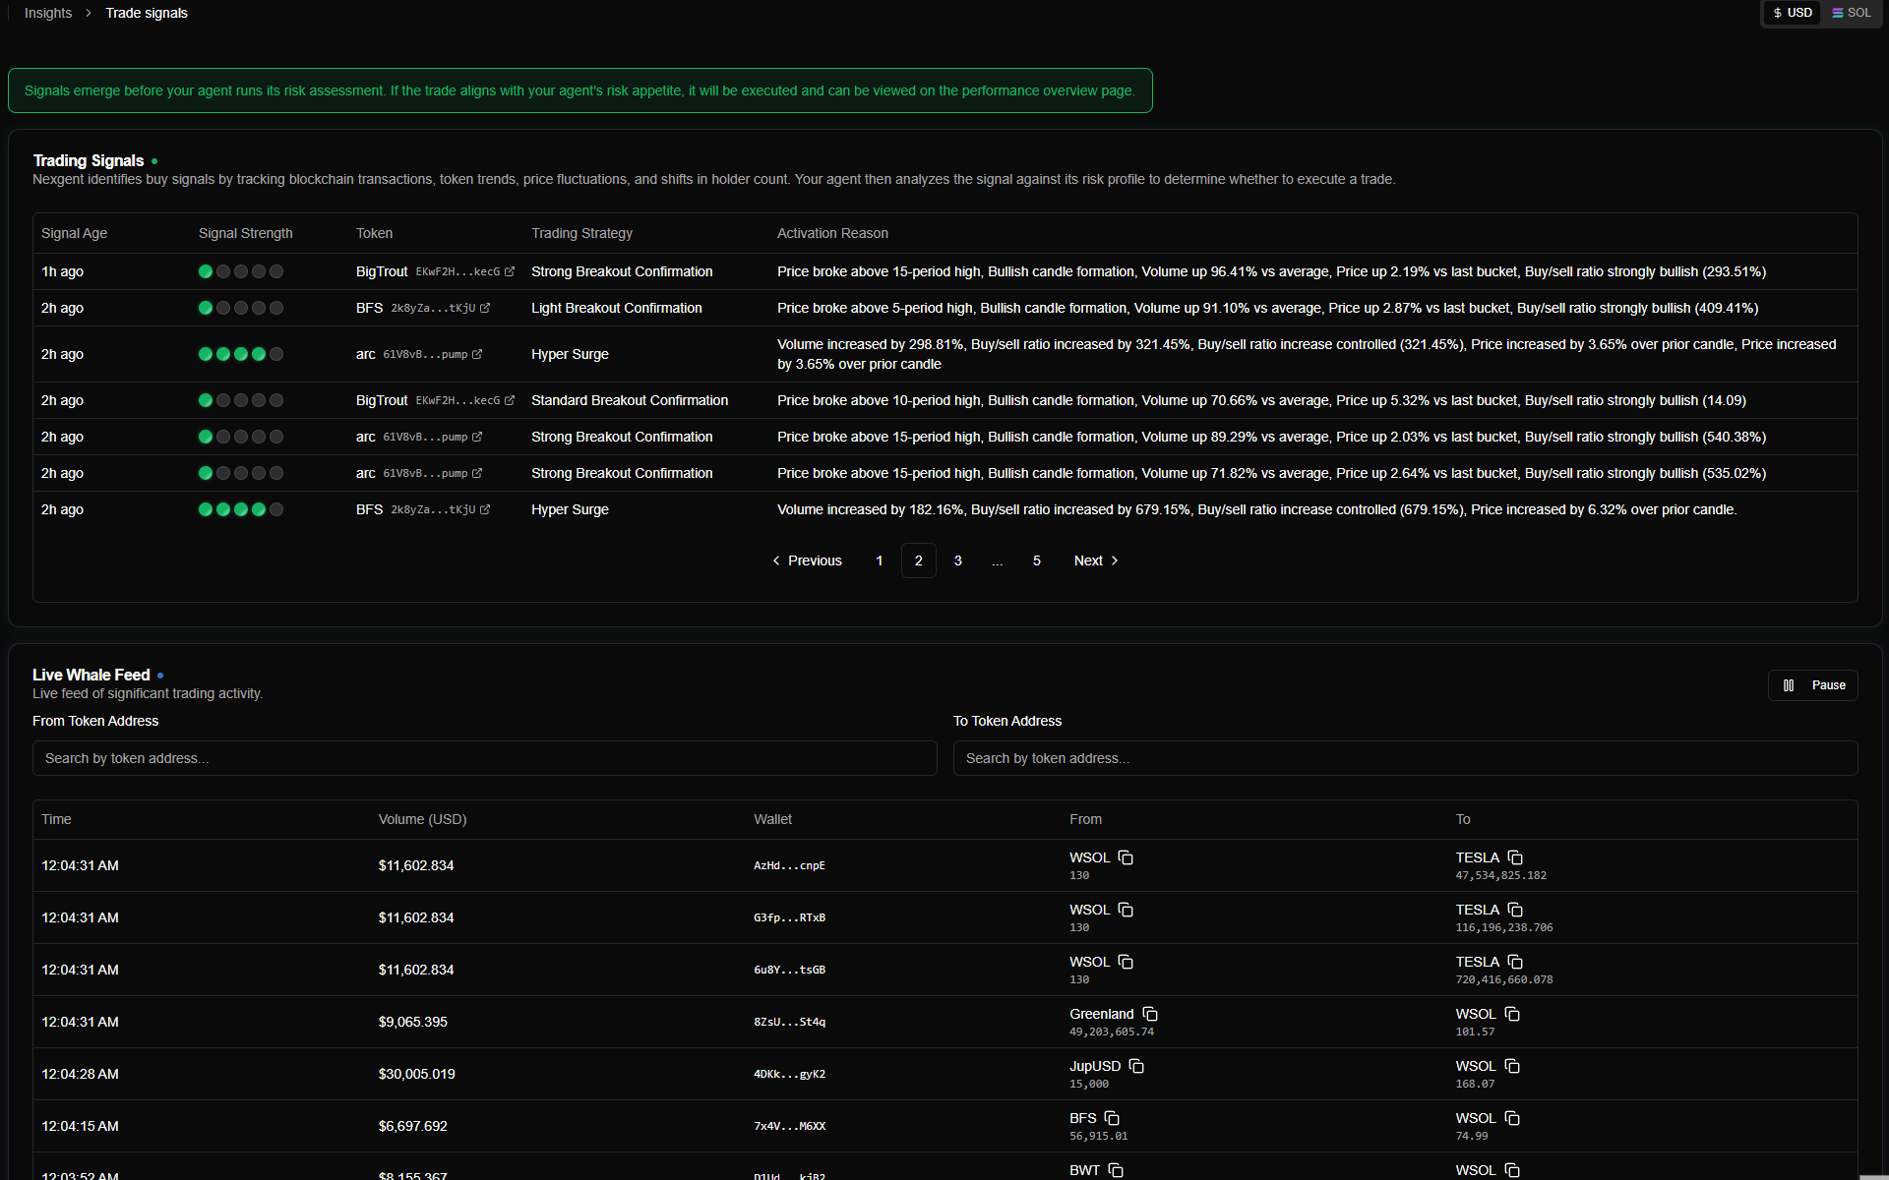The height and width of the screenshot is (1180, 1889).
Task: Expand the pagination ellipsis
Action: click(x=998, y=560)
